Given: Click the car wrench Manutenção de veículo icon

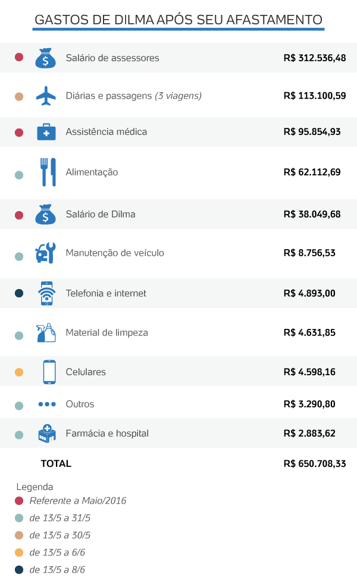Looking at the screenshot, I should coord(46,253).
